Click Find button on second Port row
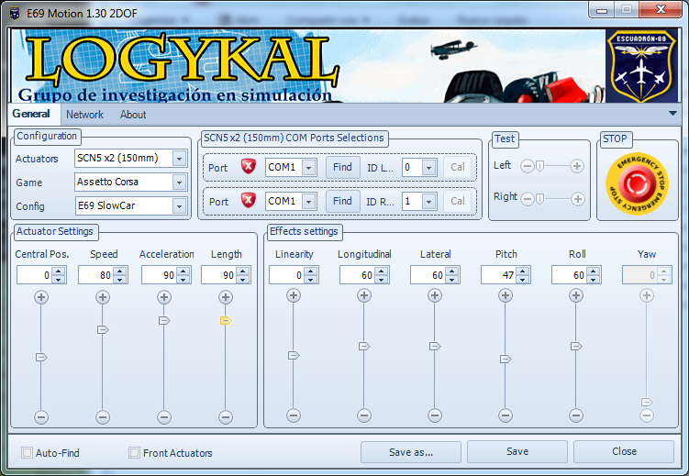The height and width of the screenshot is (476, 689). coord(342,201)
